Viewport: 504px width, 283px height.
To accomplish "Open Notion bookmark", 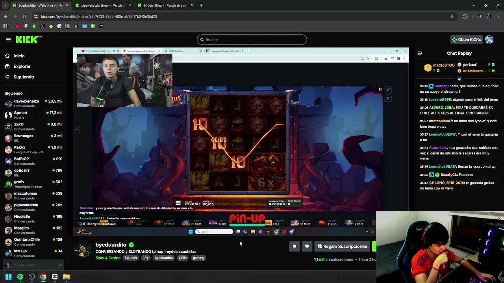I will tap(68, 26).
